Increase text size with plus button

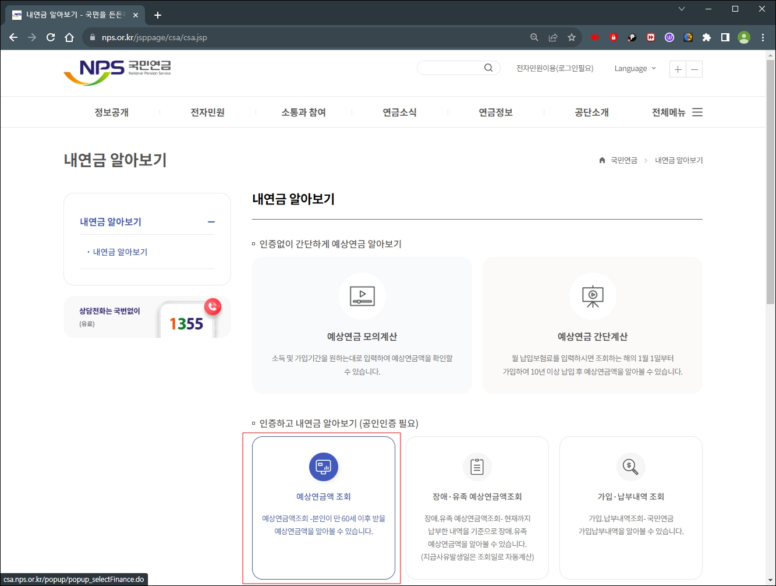(678, 69)
